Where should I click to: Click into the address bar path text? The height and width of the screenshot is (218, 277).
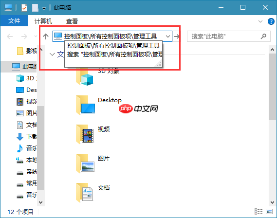pyautogui.click(x=111, y=36)
